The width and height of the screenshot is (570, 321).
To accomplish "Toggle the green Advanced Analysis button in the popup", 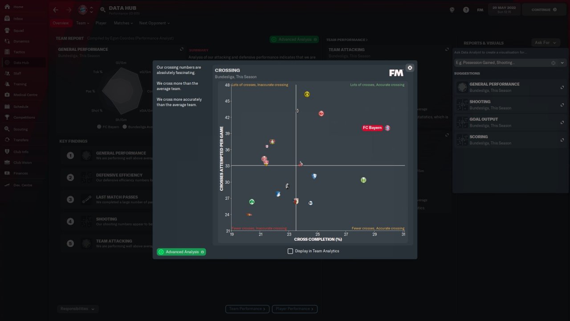I will coord(181,252).
